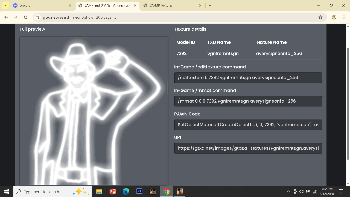The width and height of the screenshot is (350, 197).
Task: Click the /mmat command field
Action: pyautogui.click(x=248, y=101)
